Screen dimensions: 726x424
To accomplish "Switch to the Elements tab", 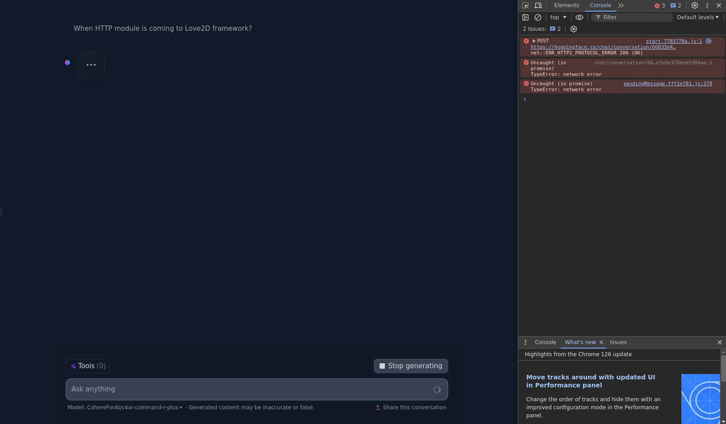I will coord(567,5).
